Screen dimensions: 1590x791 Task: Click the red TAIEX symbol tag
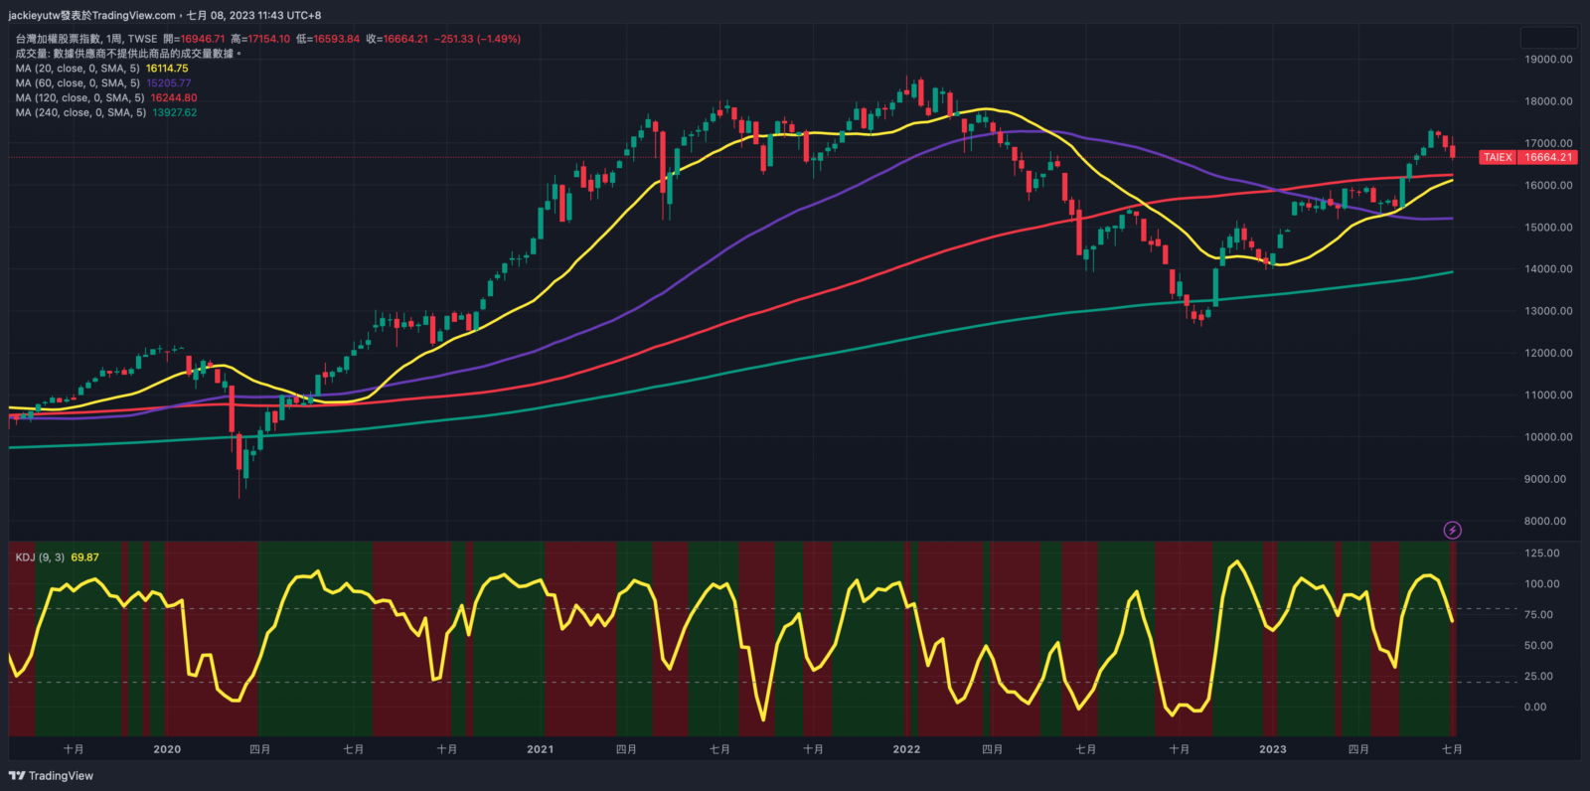[1498, 157]
